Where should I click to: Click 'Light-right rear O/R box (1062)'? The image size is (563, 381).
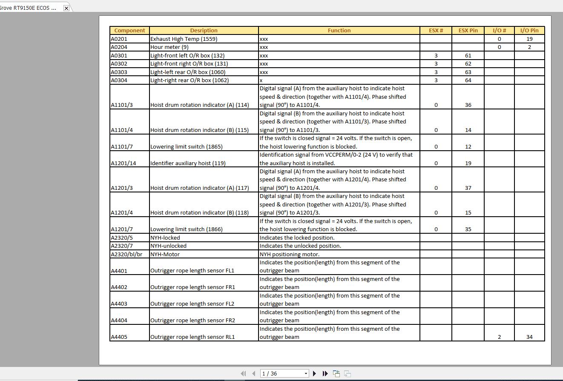[190, 80]
